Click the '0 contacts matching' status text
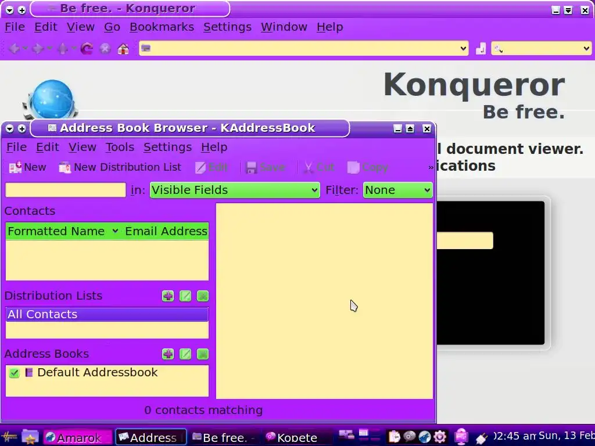Screen dimensions: 595x446 [203, 410]
